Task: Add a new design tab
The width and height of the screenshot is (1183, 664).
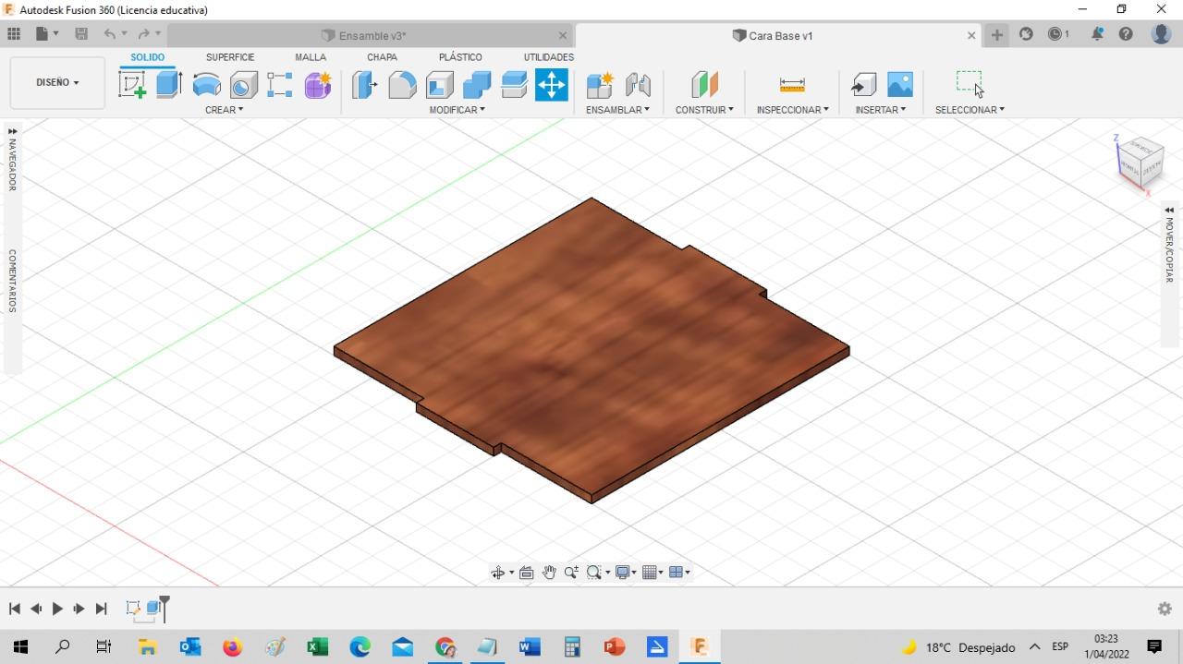Action: click(997, 34)
